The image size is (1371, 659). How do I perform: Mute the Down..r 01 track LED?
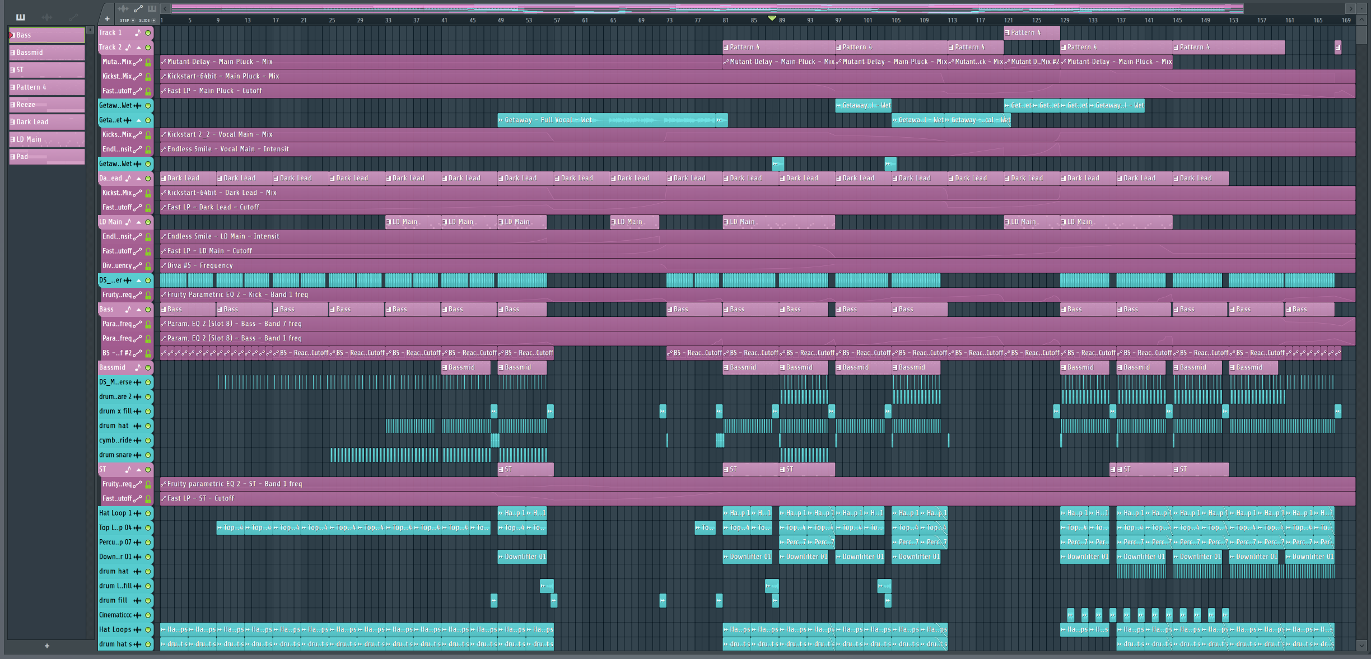[148, 557]
